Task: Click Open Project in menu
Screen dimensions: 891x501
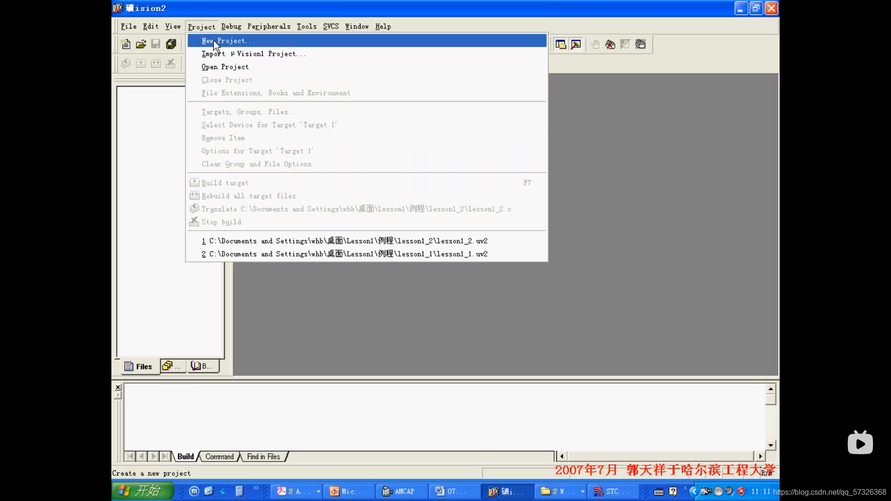Action: (x=225, y=67)
